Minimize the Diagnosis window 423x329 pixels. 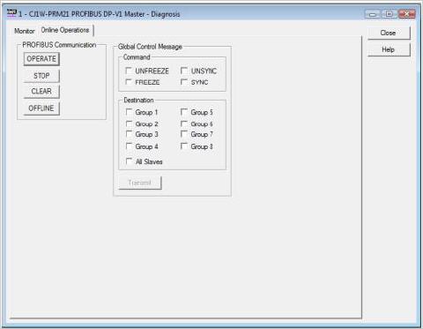point(373,14)
